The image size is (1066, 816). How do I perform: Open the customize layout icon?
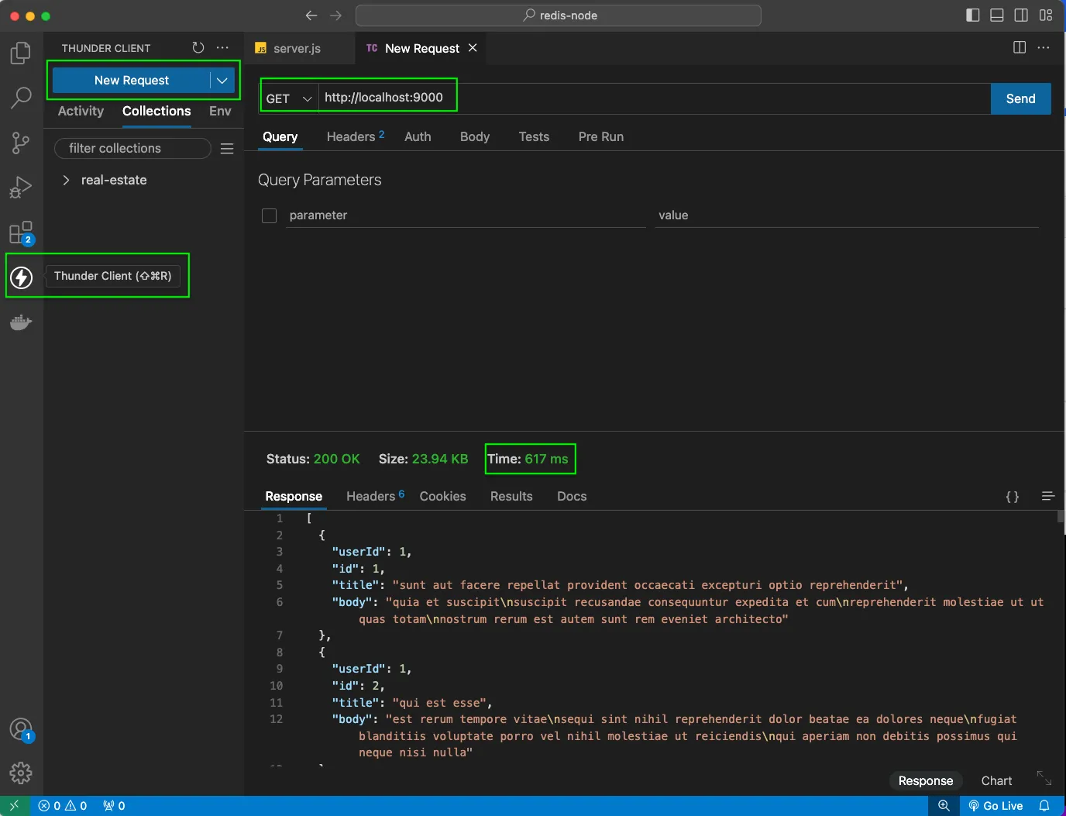(1046, 15)
